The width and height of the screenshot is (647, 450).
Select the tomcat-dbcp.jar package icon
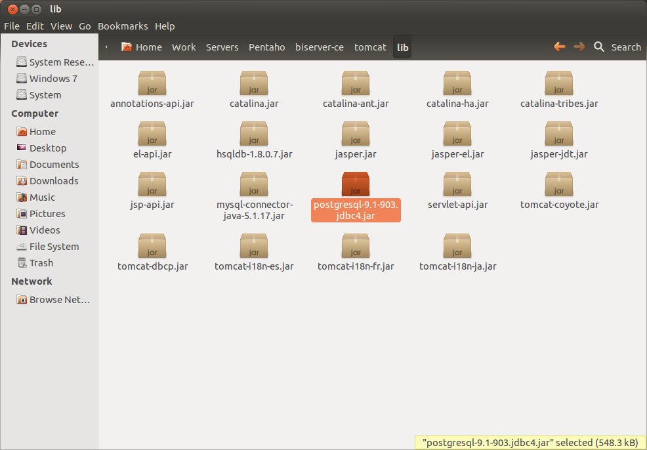152,246
